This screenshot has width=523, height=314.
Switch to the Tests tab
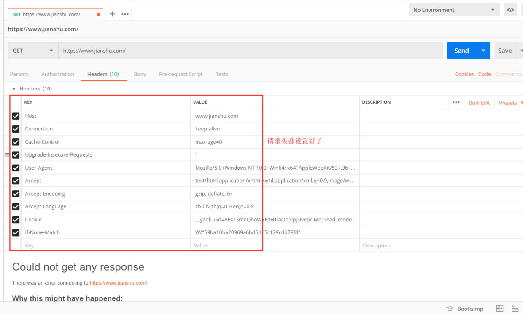pyautogui.click(x=222, y=74)
